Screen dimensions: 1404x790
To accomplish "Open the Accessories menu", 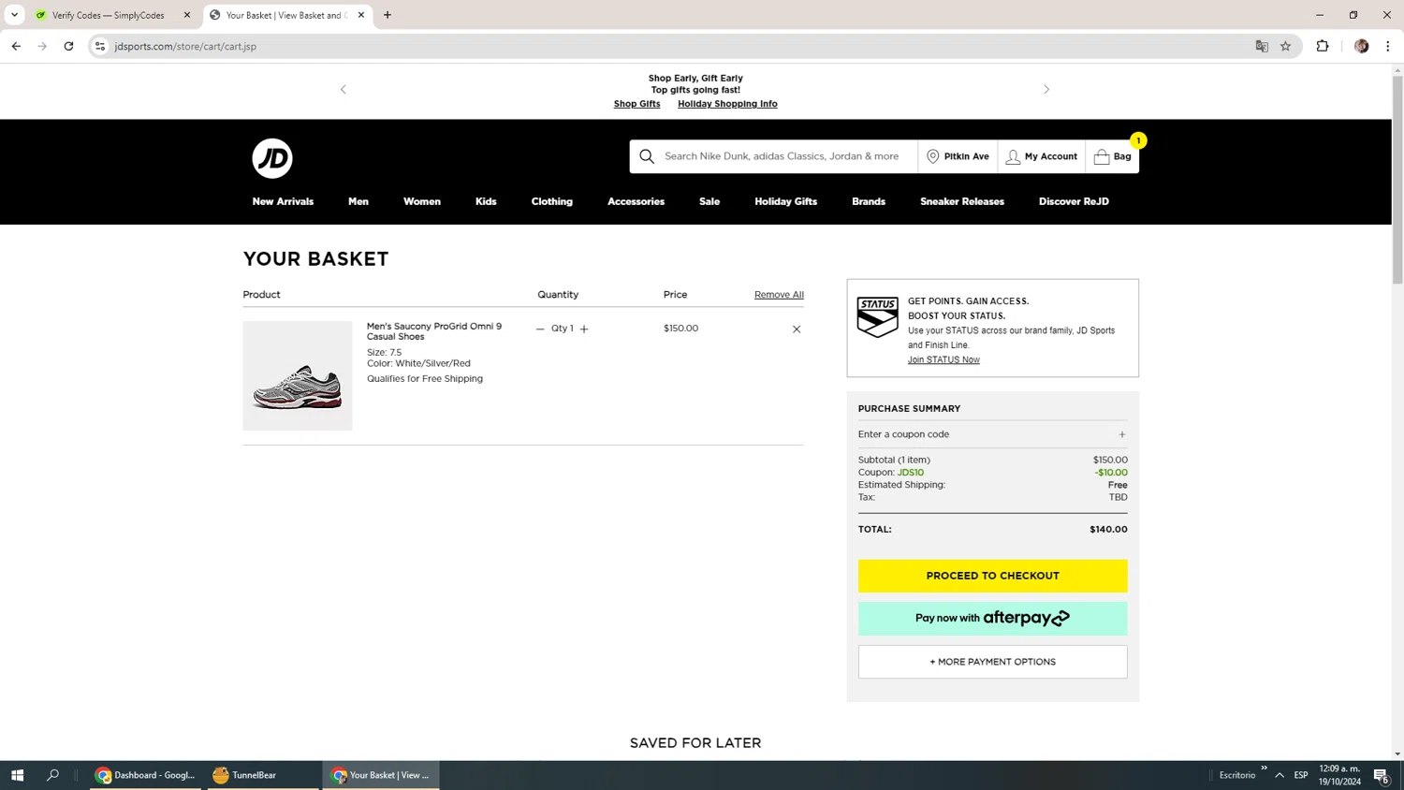I will [x=636, y=201].
